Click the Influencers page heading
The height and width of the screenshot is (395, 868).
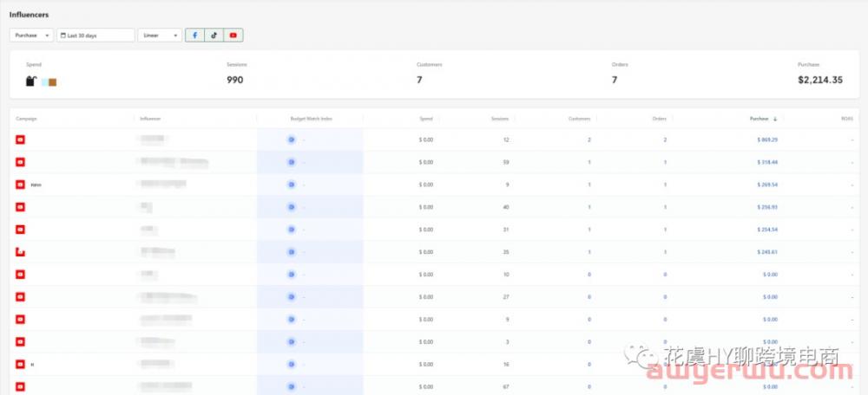pos(29,15)
